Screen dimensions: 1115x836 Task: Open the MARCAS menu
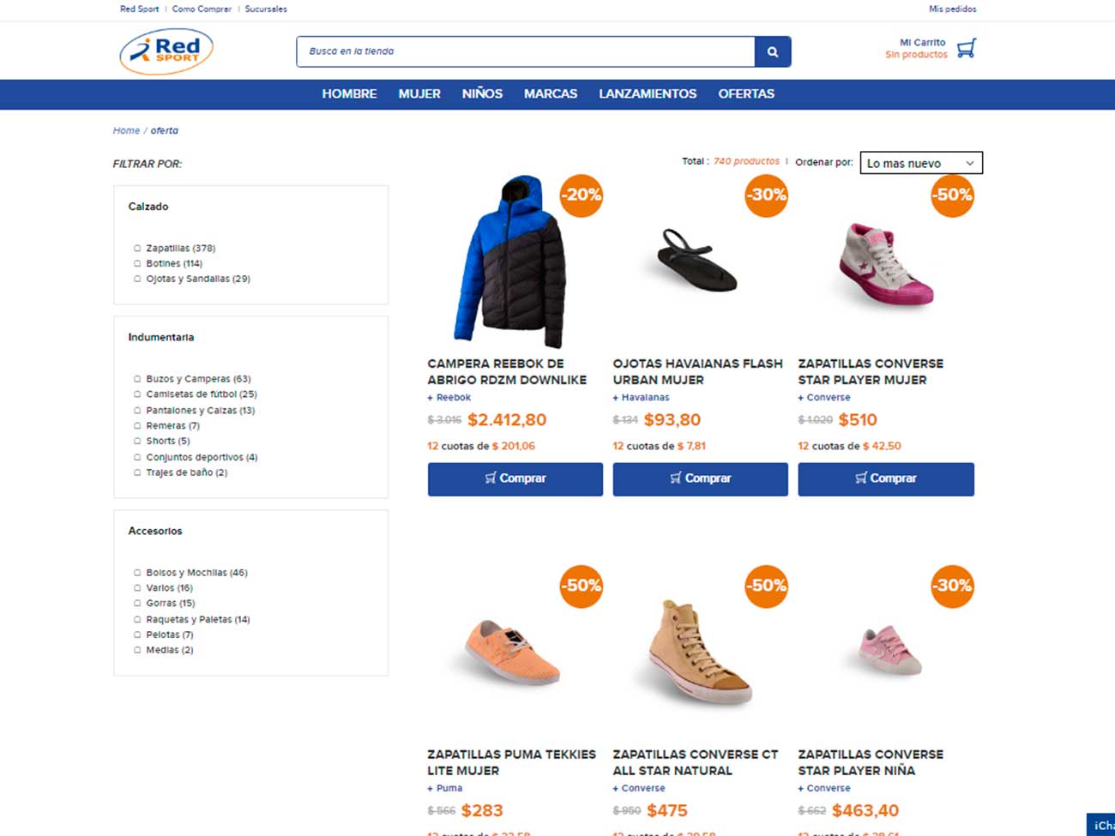coord(550,94)
